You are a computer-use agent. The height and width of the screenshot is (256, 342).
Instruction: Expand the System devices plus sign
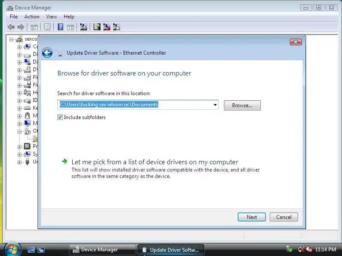[19, 154]
